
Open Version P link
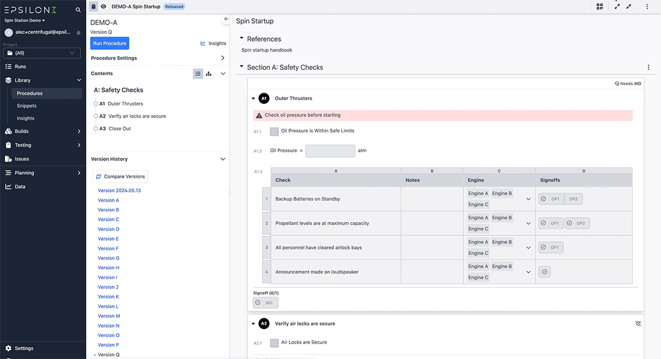click(x=109, y=345)
